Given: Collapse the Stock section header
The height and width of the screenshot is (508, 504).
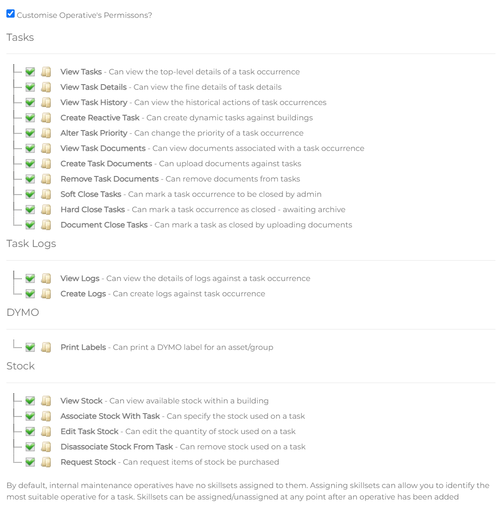Looking at the screenshot, I should 20,366.
